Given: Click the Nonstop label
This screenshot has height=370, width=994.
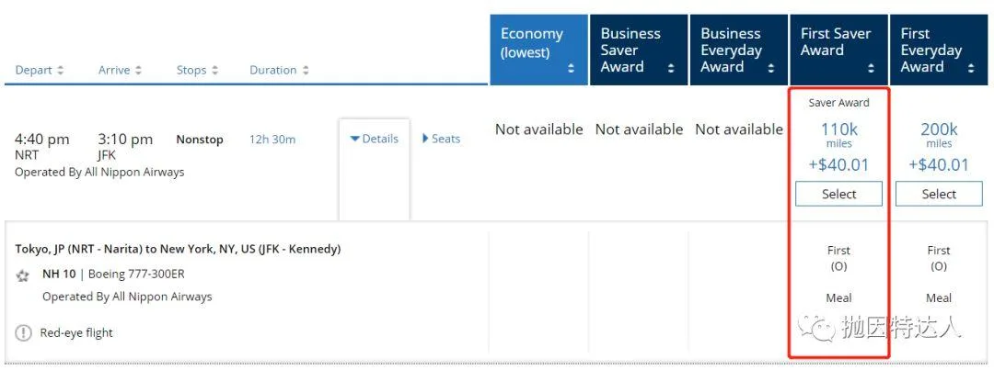Looking at the screenshot, I should pos(200,140).
